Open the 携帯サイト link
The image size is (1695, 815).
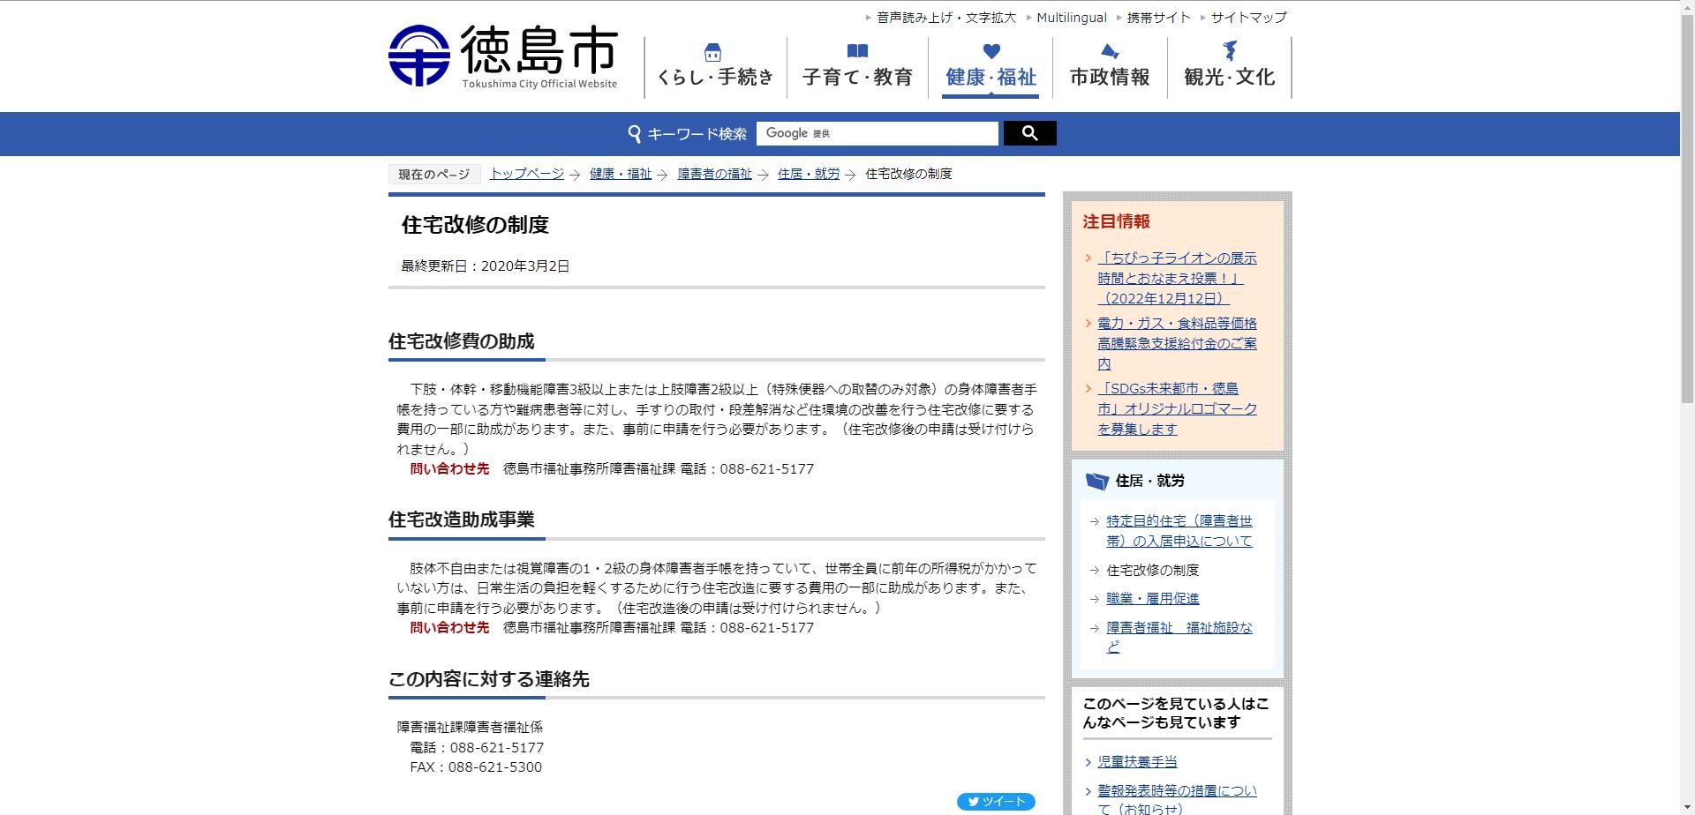1159,17
